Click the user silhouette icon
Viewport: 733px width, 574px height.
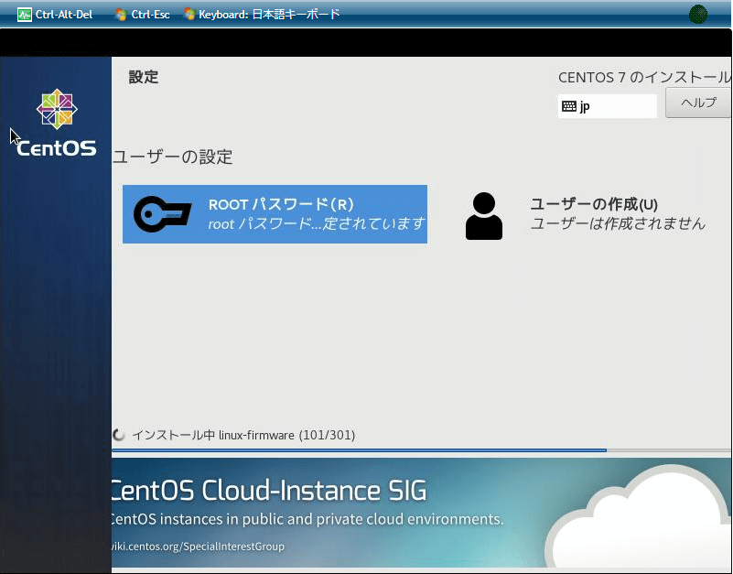pos(484,216)
